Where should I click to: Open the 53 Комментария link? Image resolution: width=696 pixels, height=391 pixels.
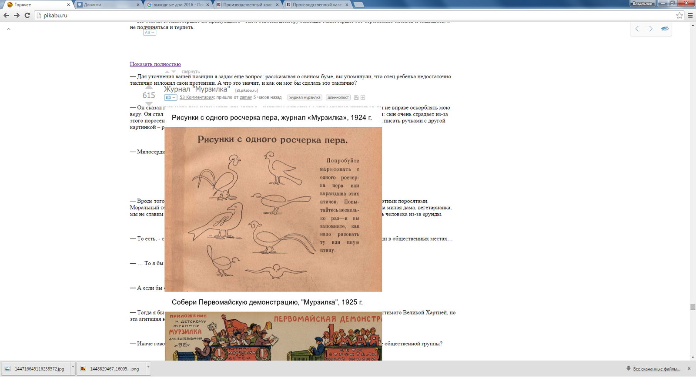pos(197,98)
